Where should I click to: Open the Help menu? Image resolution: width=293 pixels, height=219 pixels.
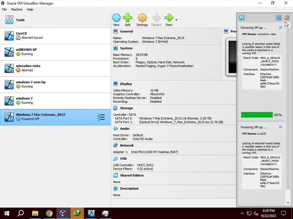pyautogui.click(x=30, y=9)
